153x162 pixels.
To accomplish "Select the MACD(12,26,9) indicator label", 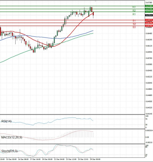I will pos(12,137).
